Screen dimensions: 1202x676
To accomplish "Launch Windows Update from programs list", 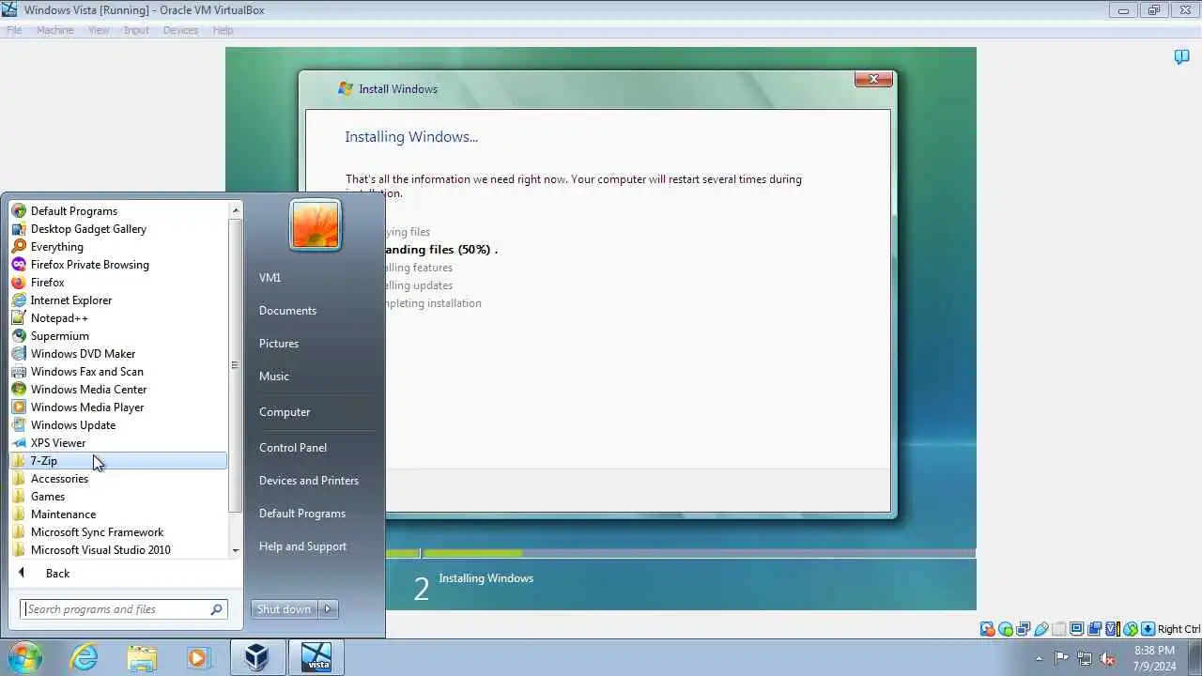I will click(118, 424).
